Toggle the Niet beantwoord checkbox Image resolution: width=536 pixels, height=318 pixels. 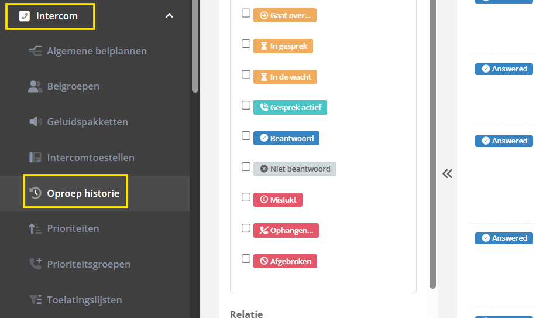click(x=246, y=167)
